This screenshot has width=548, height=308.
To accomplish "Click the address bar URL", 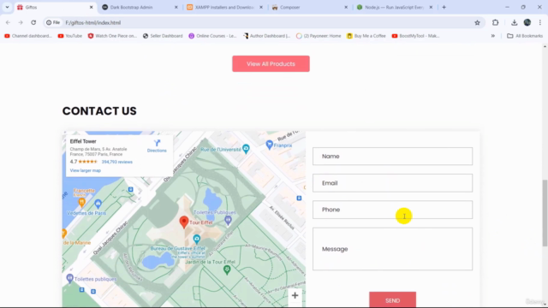I will point(93,23).
